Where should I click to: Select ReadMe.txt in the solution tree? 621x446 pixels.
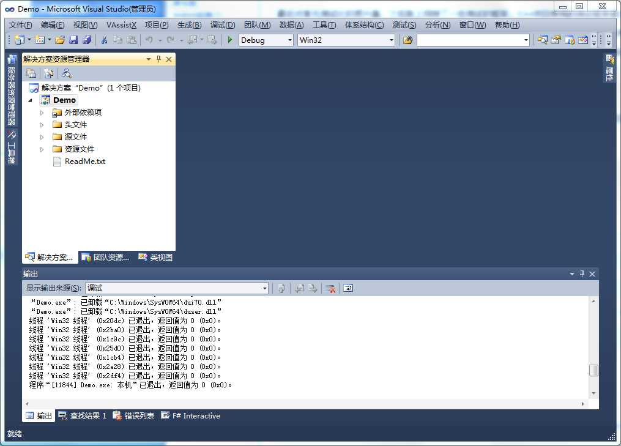tap(85, 162)
